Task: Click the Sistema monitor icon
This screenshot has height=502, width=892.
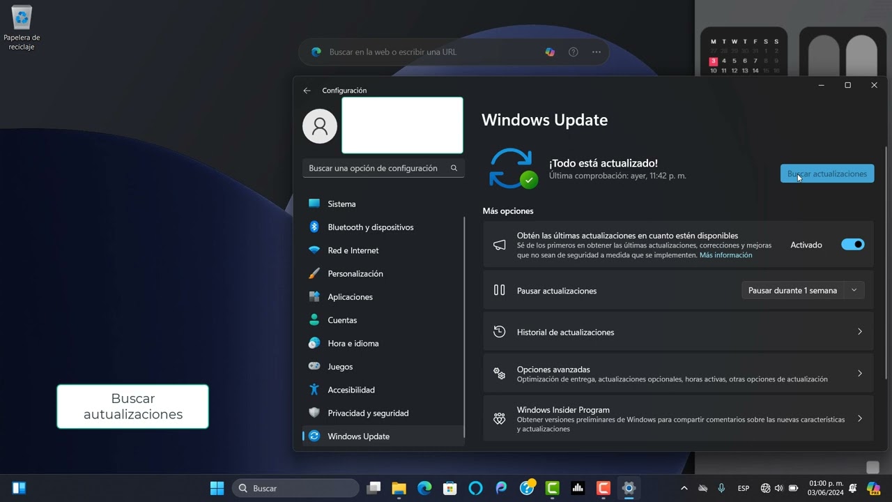Action: coord(314,204)
